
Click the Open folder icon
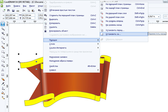9,10
